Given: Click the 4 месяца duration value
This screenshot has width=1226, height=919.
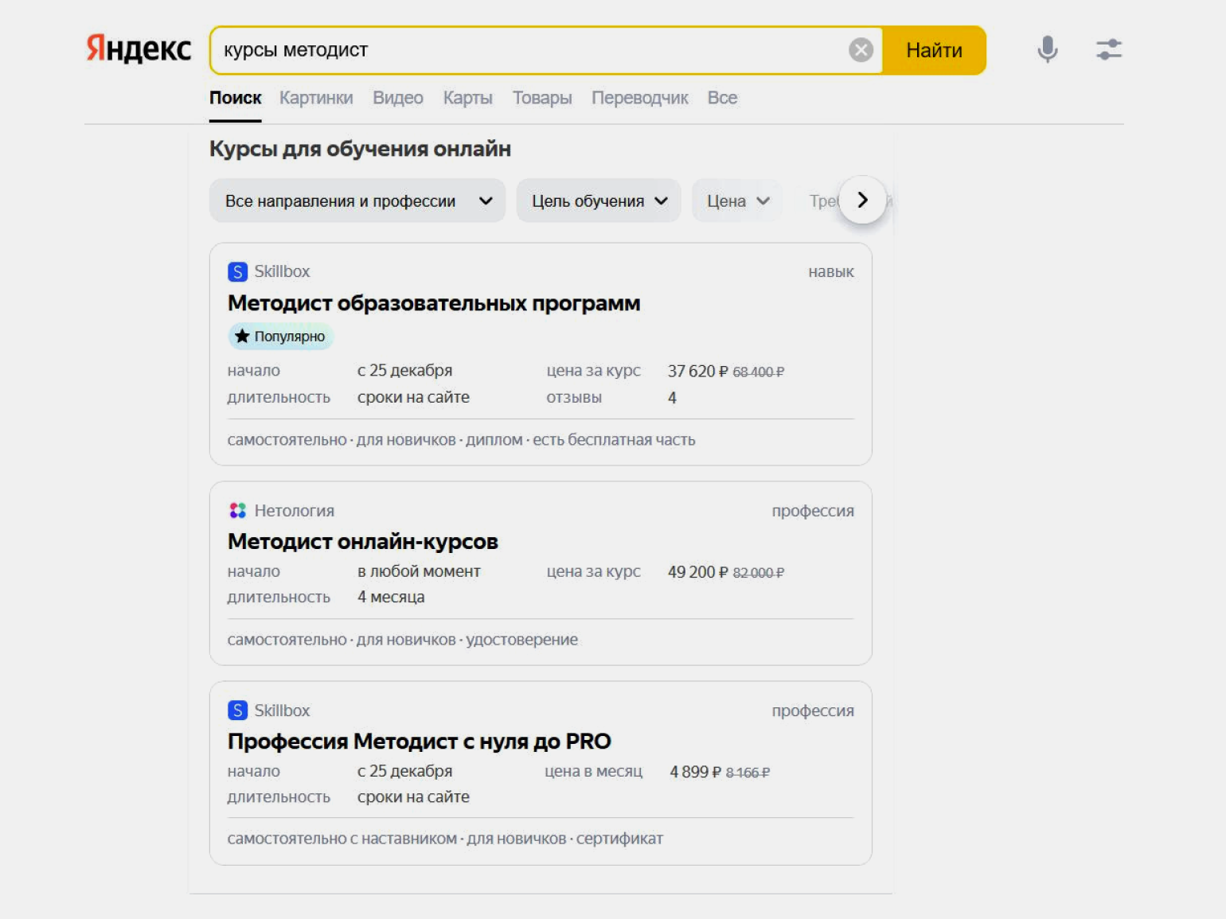Looking at the screenshot, I should [x=391, y=597].
